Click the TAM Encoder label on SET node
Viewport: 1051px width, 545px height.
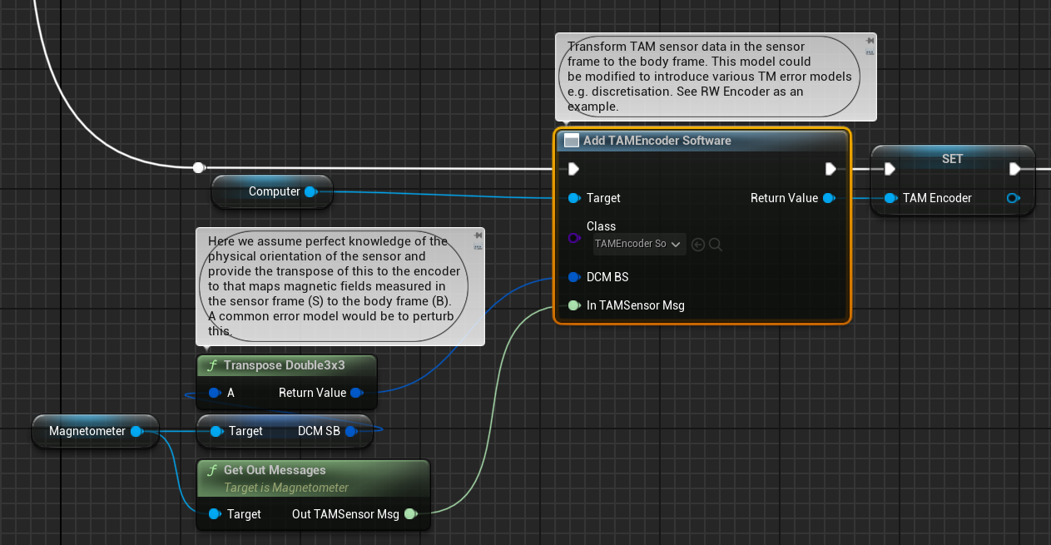(937, 198)
